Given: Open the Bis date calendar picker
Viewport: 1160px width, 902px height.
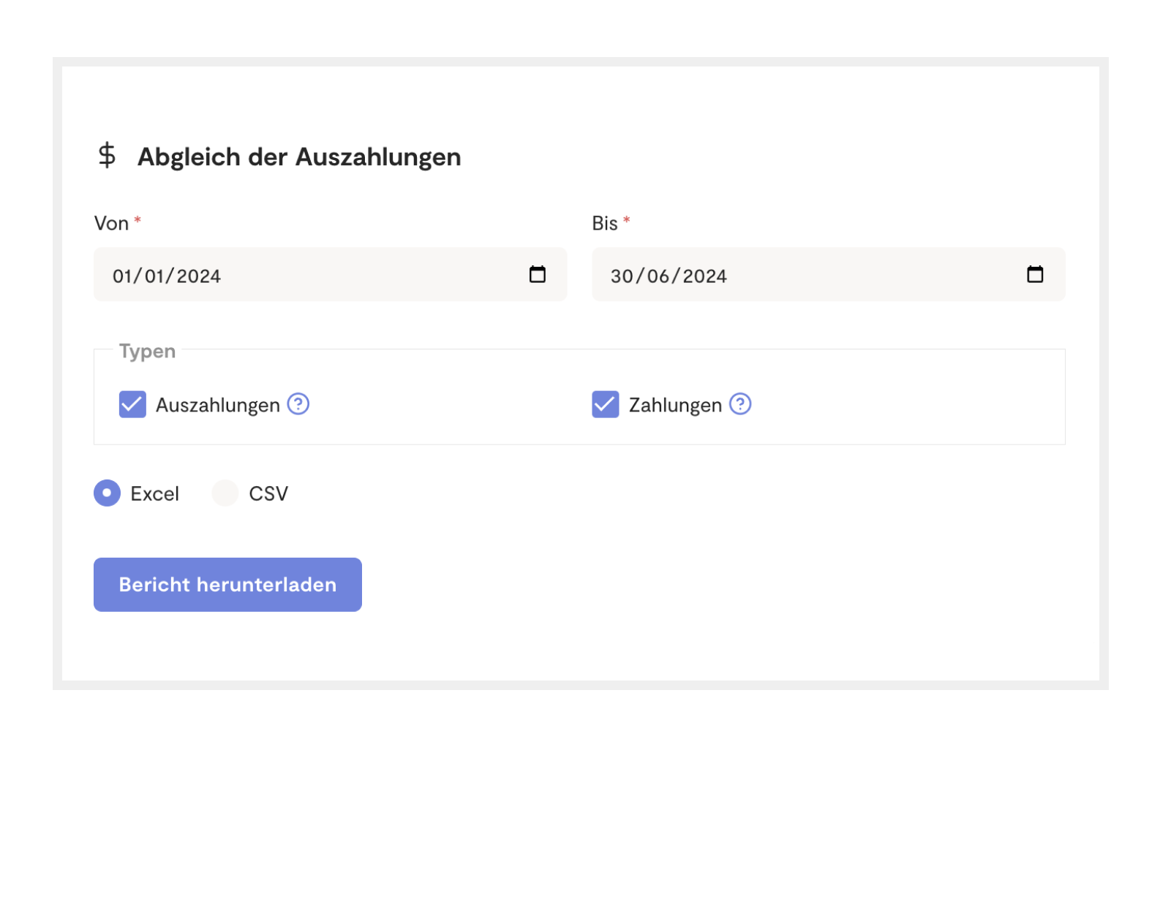Looking at the screenshot, I should [x=1035, y=274].
